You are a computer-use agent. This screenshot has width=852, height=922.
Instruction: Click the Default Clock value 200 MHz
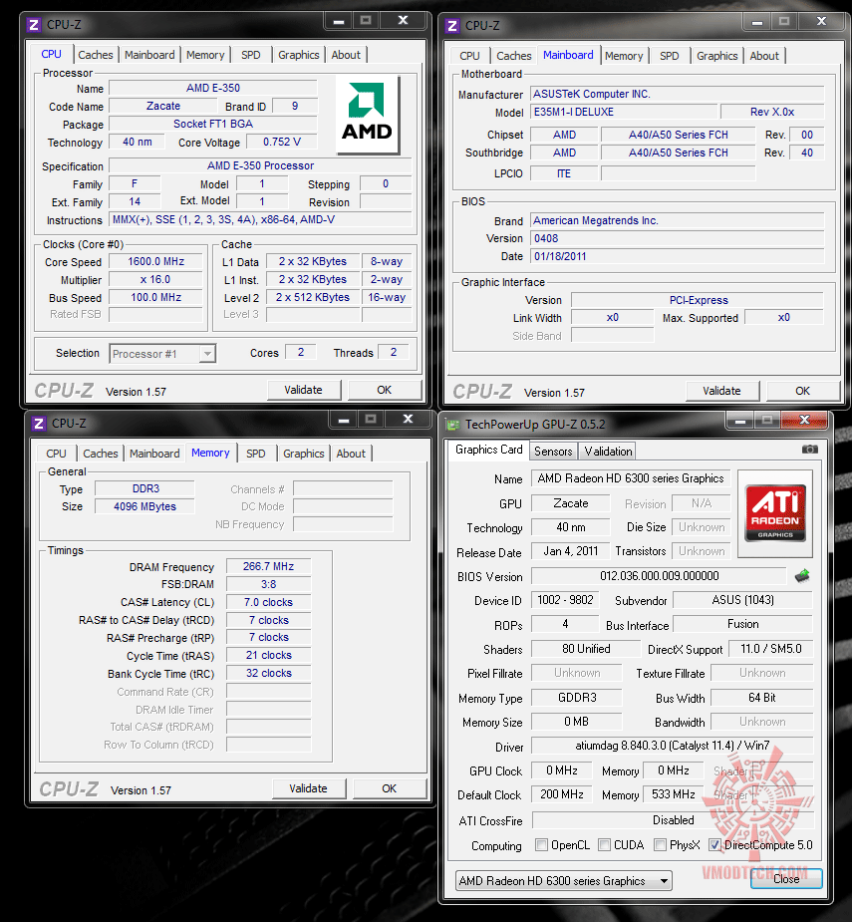click(562, 794)
